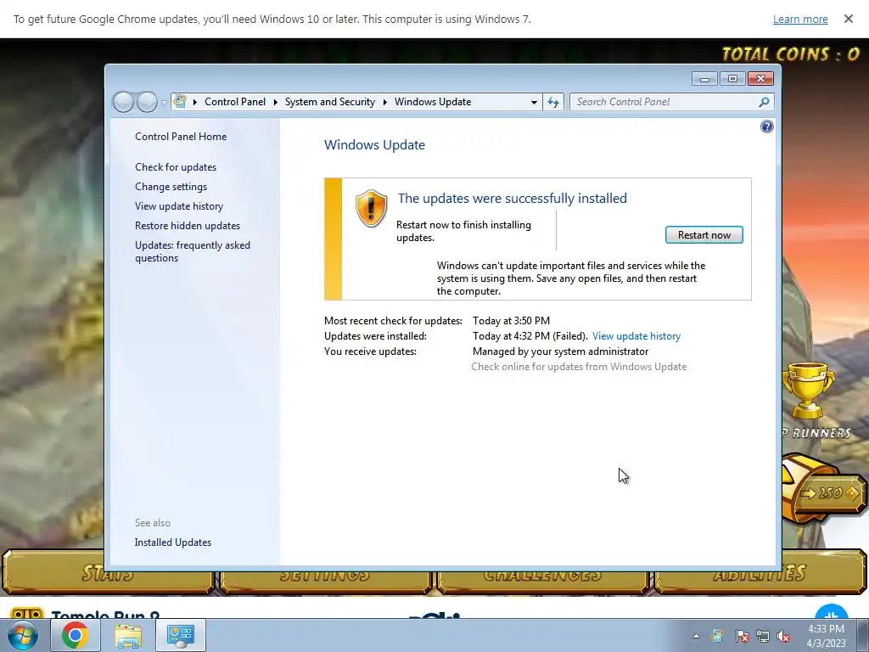Maximize the Windows Update window
869x652 pixels.
coord(732,79)
